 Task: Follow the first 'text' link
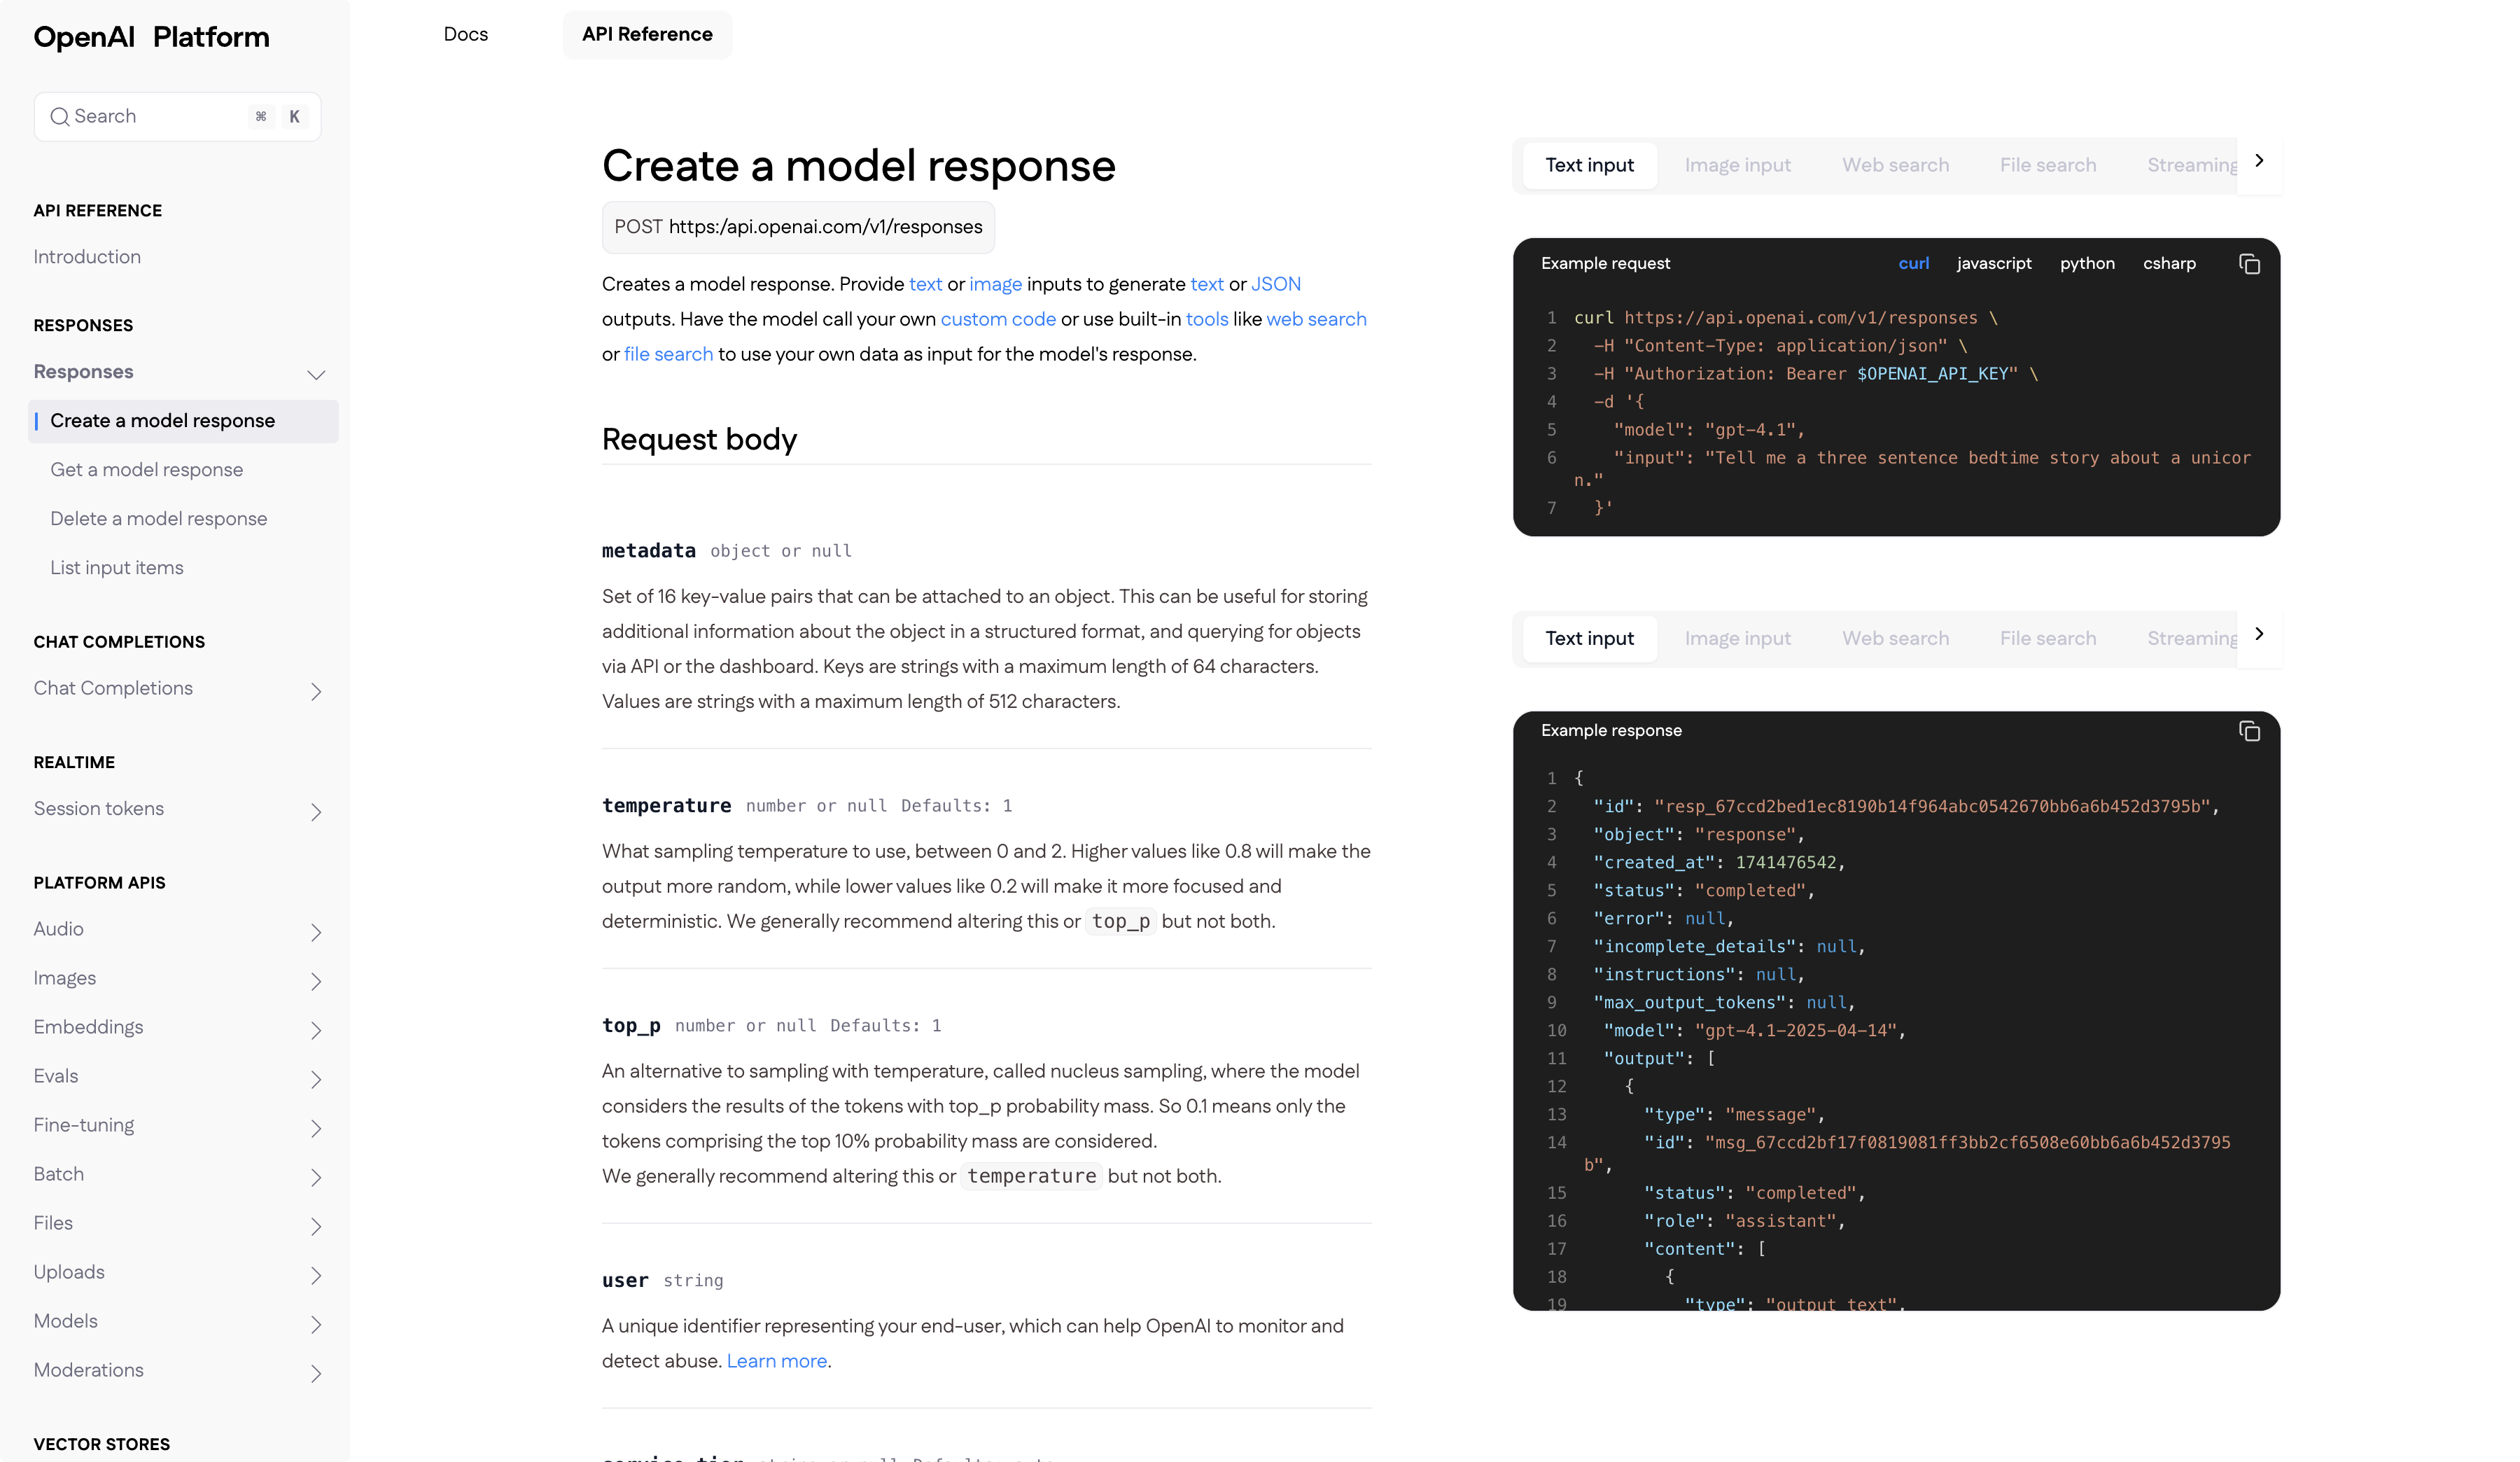[x=925, y=284]
